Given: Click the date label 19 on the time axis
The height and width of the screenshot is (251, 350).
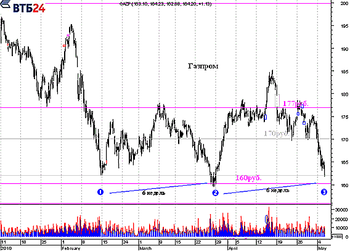Looking at the screenshot, I should click(280, 242).
